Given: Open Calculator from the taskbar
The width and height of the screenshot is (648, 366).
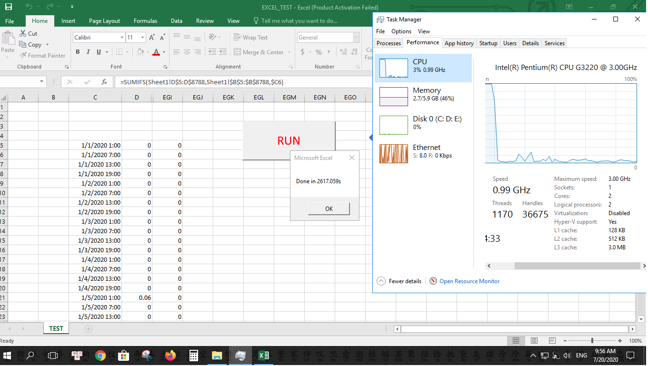Looking at the screenshot, I should point(194,355).
